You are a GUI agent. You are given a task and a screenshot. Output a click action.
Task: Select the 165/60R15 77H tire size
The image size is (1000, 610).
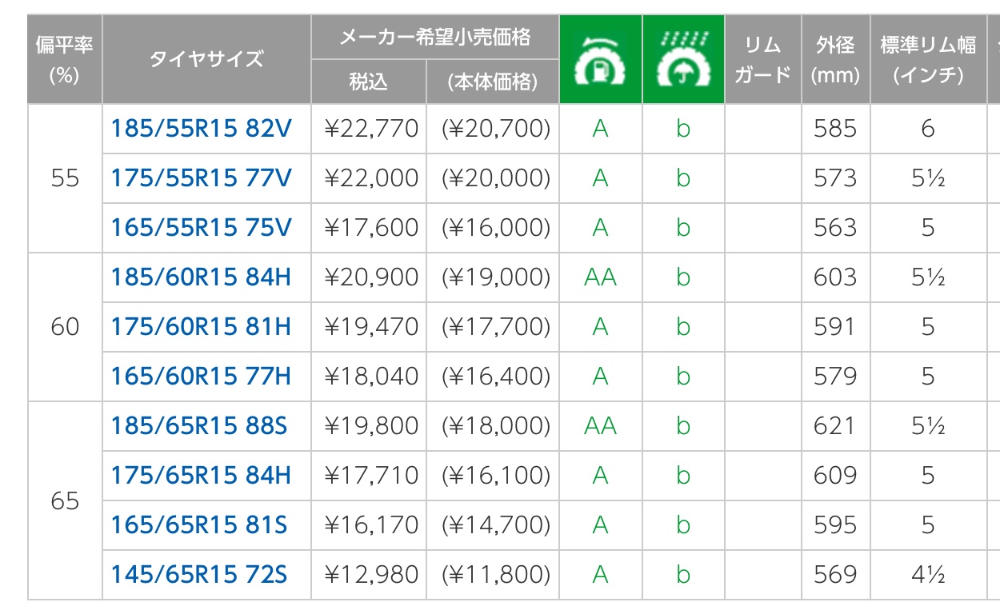pyautogui.click(x=202, y=377)
